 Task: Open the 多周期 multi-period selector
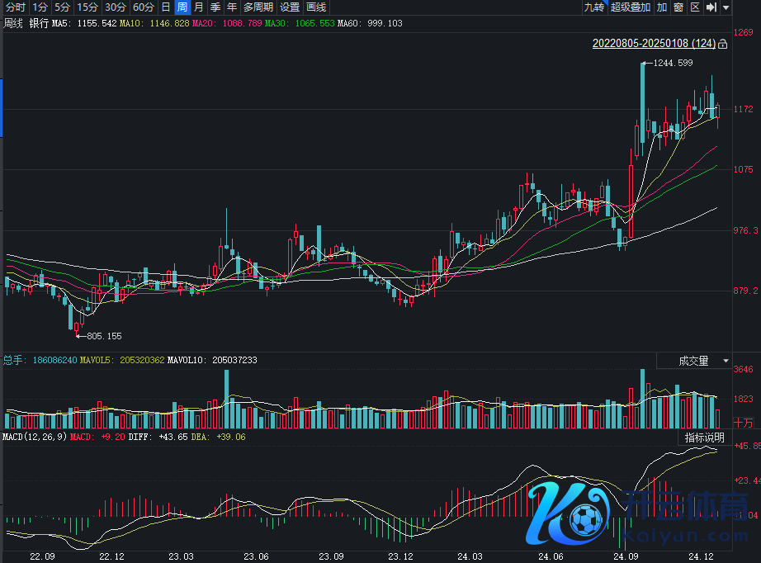click(258, 7)
